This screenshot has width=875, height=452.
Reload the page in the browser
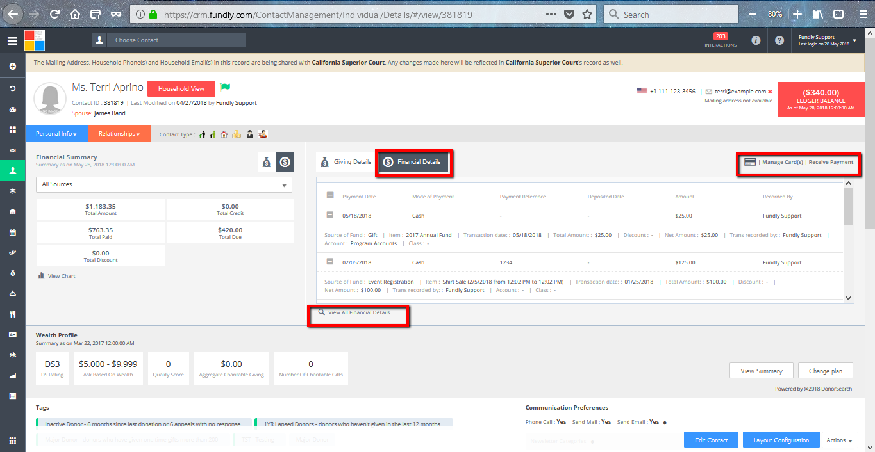(54, 14)
